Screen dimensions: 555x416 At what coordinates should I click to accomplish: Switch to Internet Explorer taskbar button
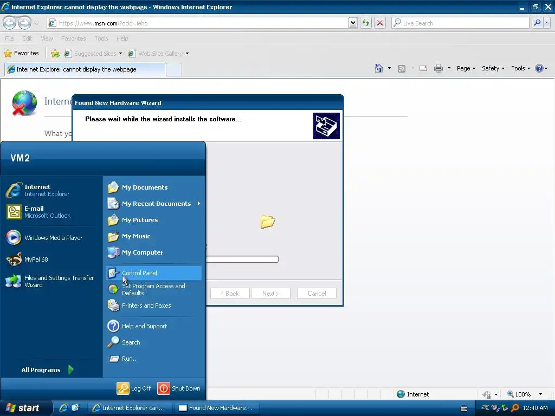129,408
